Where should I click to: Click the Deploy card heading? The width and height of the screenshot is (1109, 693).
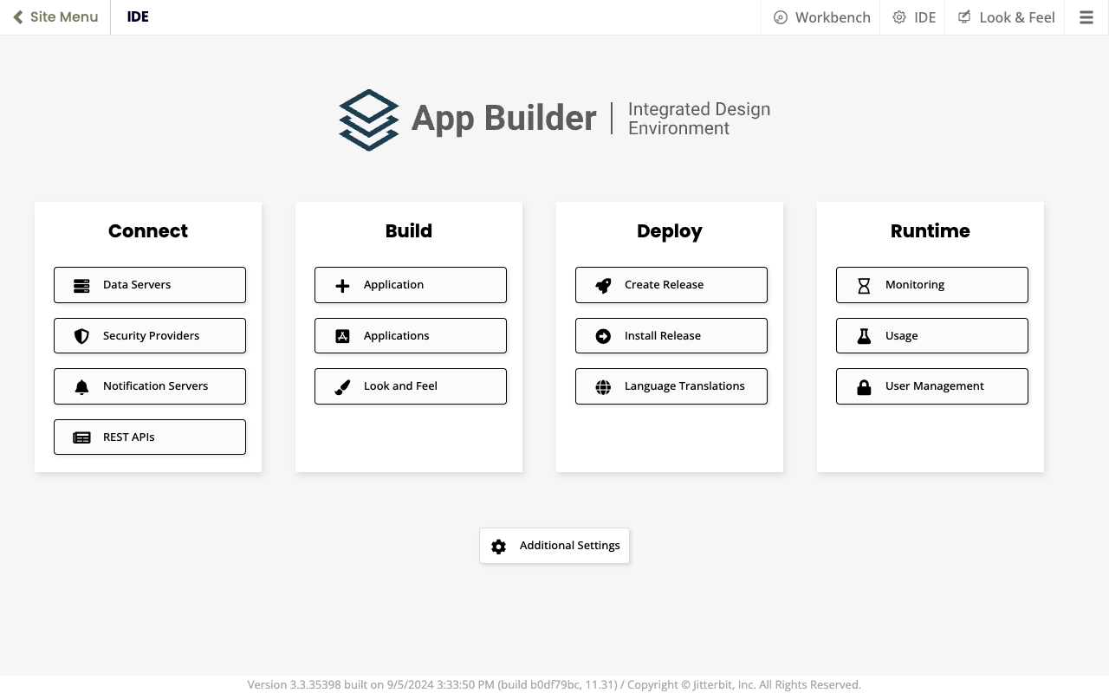(670, 231)
